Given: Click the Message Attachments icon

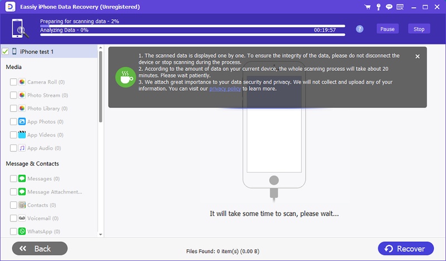Looking at the screenshot, I should pyautogui.click(x=22, y=191).
